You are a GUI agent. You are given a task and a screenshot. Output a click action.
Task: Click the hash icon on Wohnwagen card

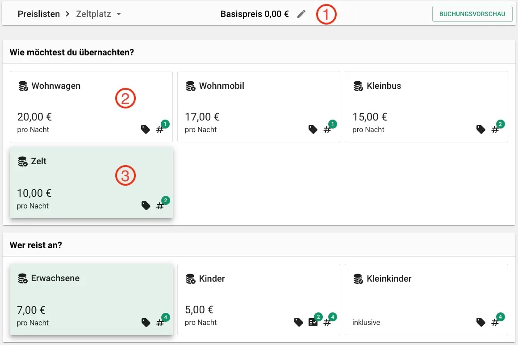pos(159,129)
